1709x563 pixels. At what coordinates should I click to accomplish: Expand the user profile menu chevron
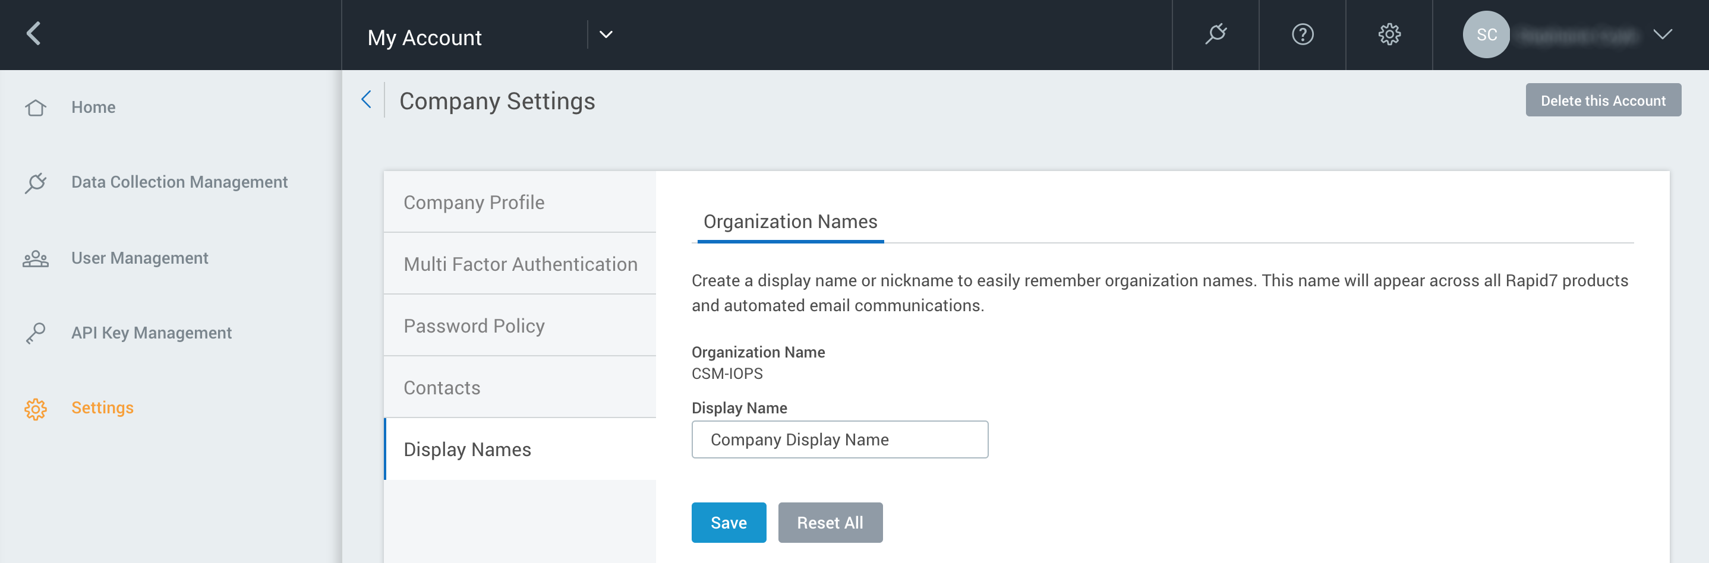click(x=1662, y=34)
